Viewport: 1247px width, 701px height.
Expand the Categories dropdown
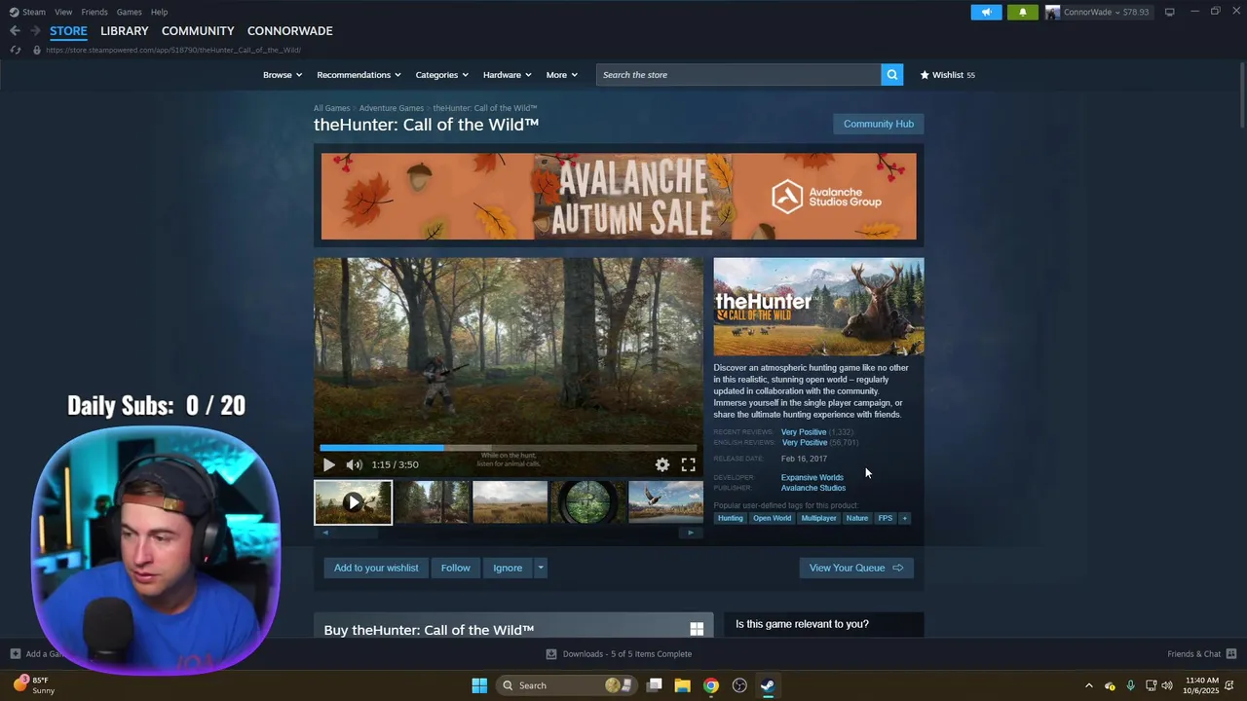point(442,75)
